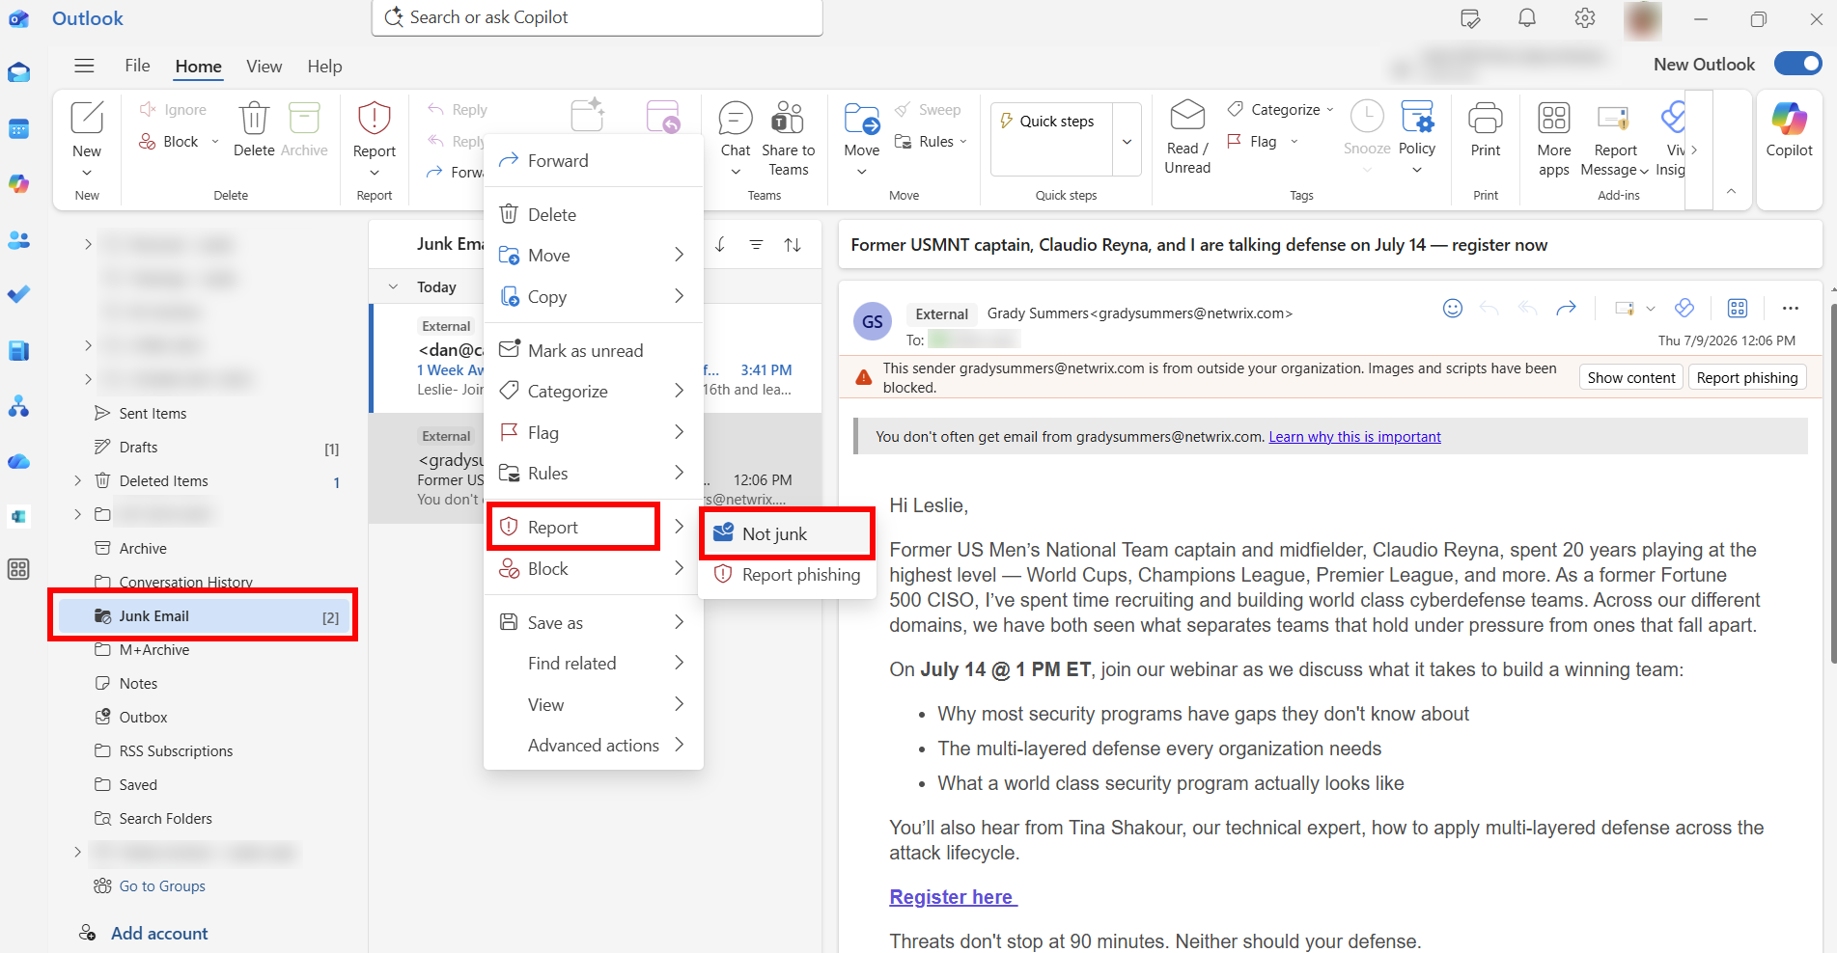Click the Read / Unread envelope icon
The image size is (1837, 953).
click(1187, 116)
